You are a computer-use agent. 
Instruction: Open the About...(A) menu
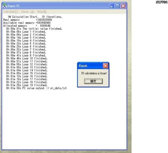(x=28, y=12)
